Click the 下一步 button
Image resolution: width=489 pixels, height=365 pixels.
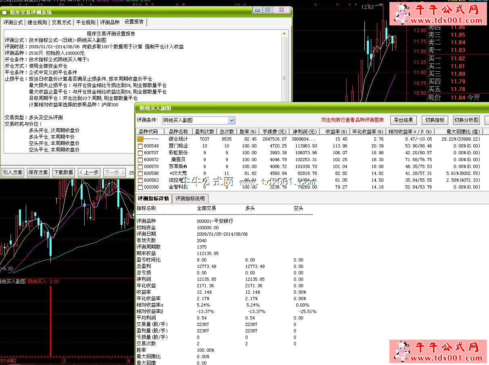[x=114, y=172]
